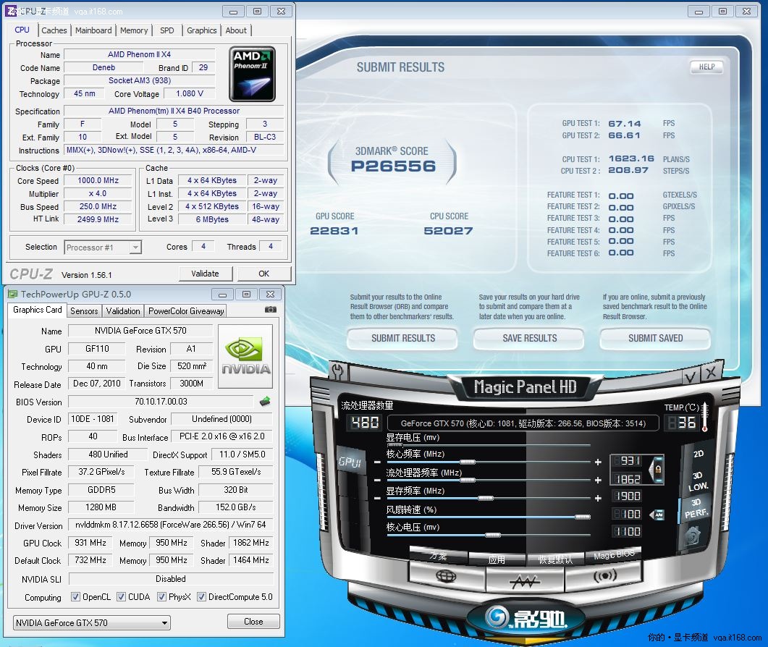The width and height of the screenshot is (768, 647).
Task: Toggle the OpenCL checkbox
Action: (x=76, y=597)
